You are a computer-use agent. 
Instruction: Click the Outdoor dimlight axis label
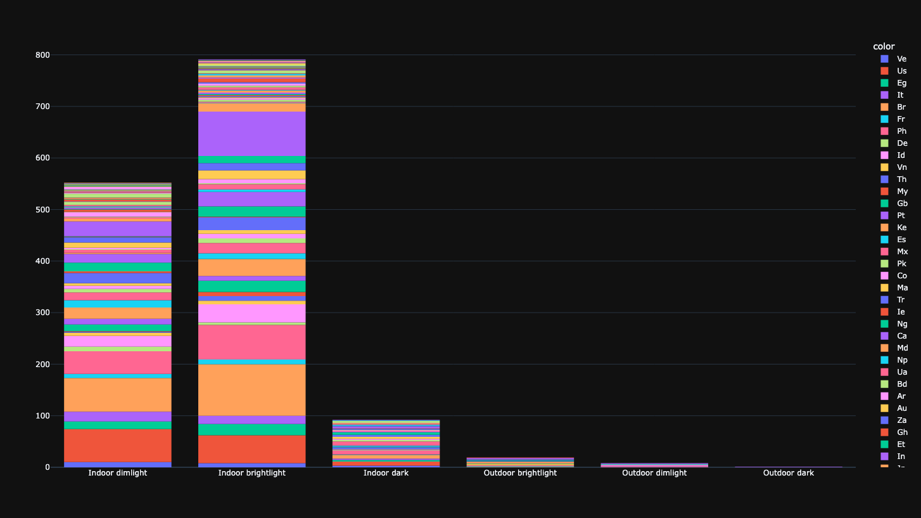coord(654,473)
